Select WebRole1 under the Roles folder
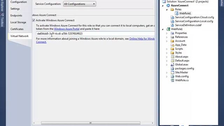Screen dimensions: 224x126 (x=185, y=13)
